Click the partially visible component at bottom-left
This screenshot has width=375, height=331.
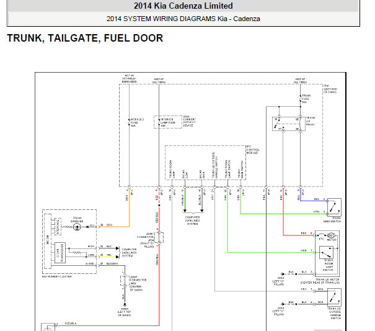tap(48, 327)
